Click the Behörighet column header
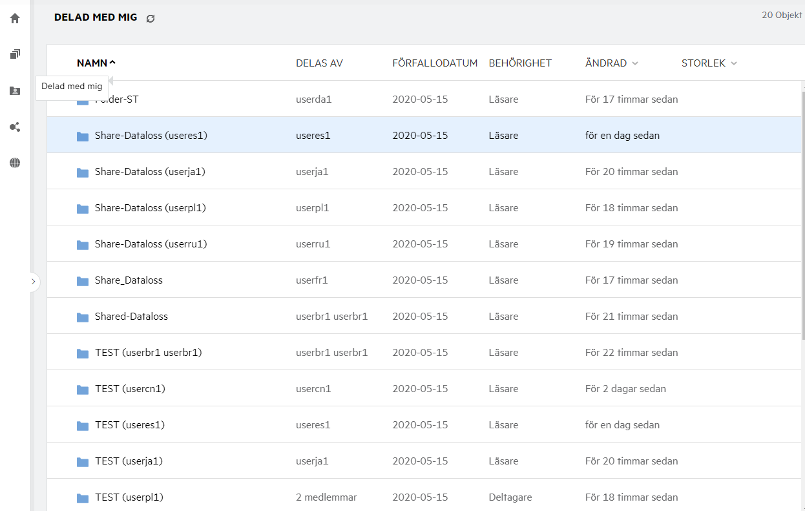Viewport: 805px width, 511px height. point(520,63)
